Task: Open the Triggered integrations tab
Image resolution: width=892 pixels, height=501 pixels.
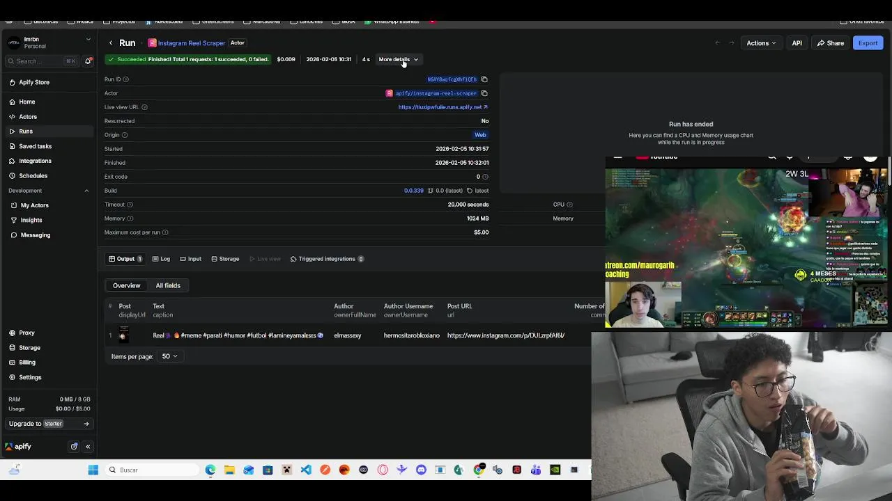Action: [x=327, y=259]
